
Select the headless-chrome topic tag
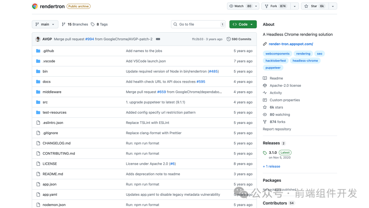point(305,61)
